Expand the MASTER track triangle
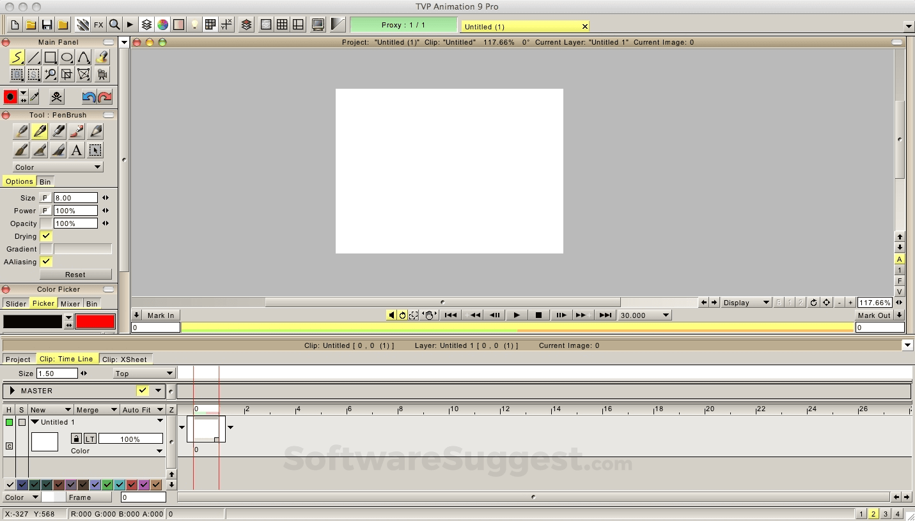Image resolution: width=915 pixels, height=521 pixels. click(x=12, y=391)
